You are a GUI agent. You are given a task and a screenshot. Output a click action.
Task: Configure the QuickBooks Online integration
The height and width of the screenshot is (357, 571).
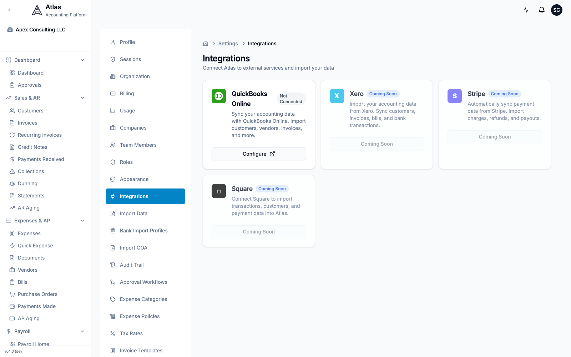[259, 154]
